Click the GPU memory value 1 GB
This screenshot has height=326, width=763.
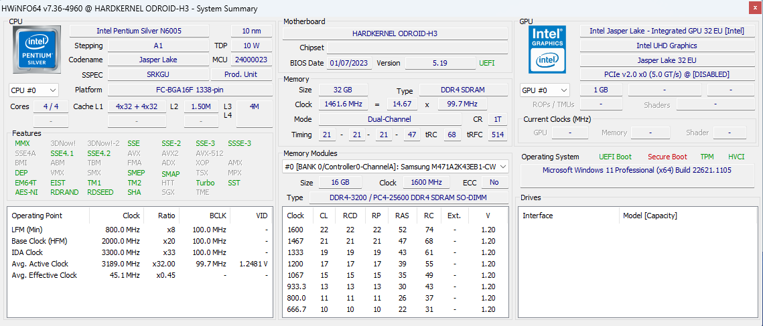pyautogui.click(x=601, y=90)
